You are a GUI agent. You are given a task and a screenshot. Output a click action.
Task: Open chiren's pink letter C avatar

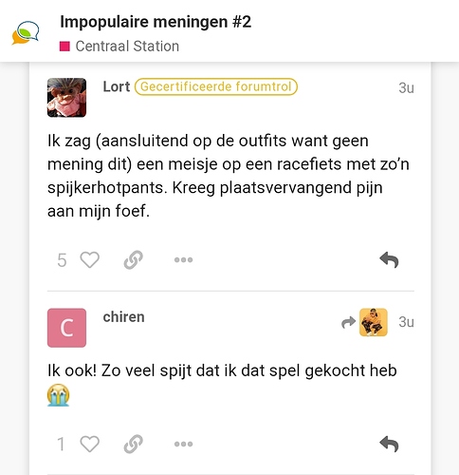pyautogui.click(x=66, y=328)
